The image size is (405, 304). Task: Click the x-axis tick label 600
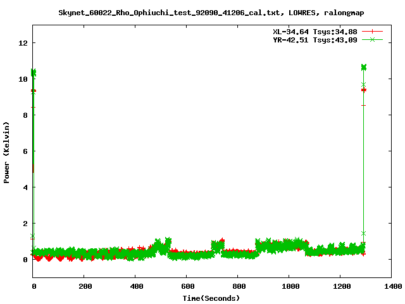187,286
